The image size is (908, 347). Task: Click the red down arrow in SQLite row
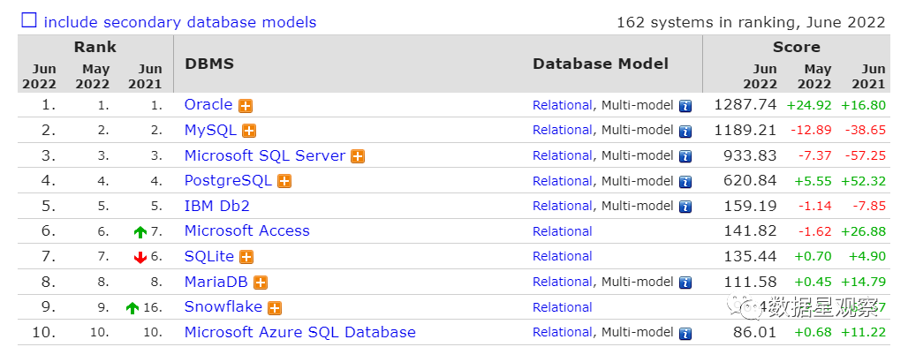pos(140,258)
